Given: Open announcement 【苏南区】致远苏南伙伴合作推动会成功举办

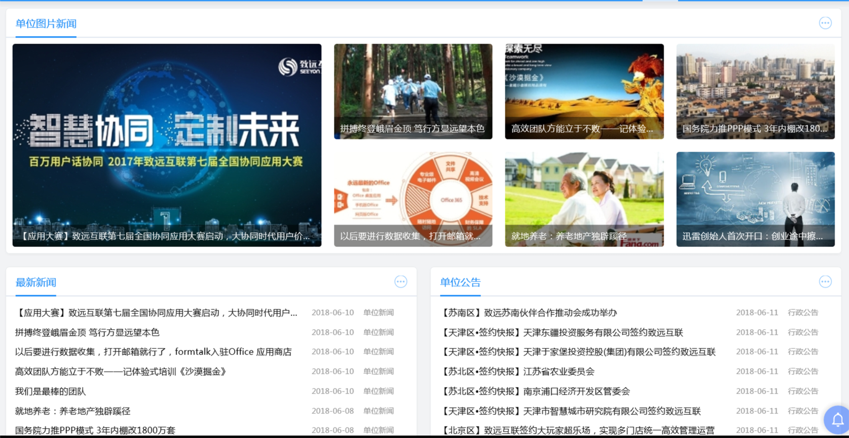Looking at the screenshot, I should [528, 313].
